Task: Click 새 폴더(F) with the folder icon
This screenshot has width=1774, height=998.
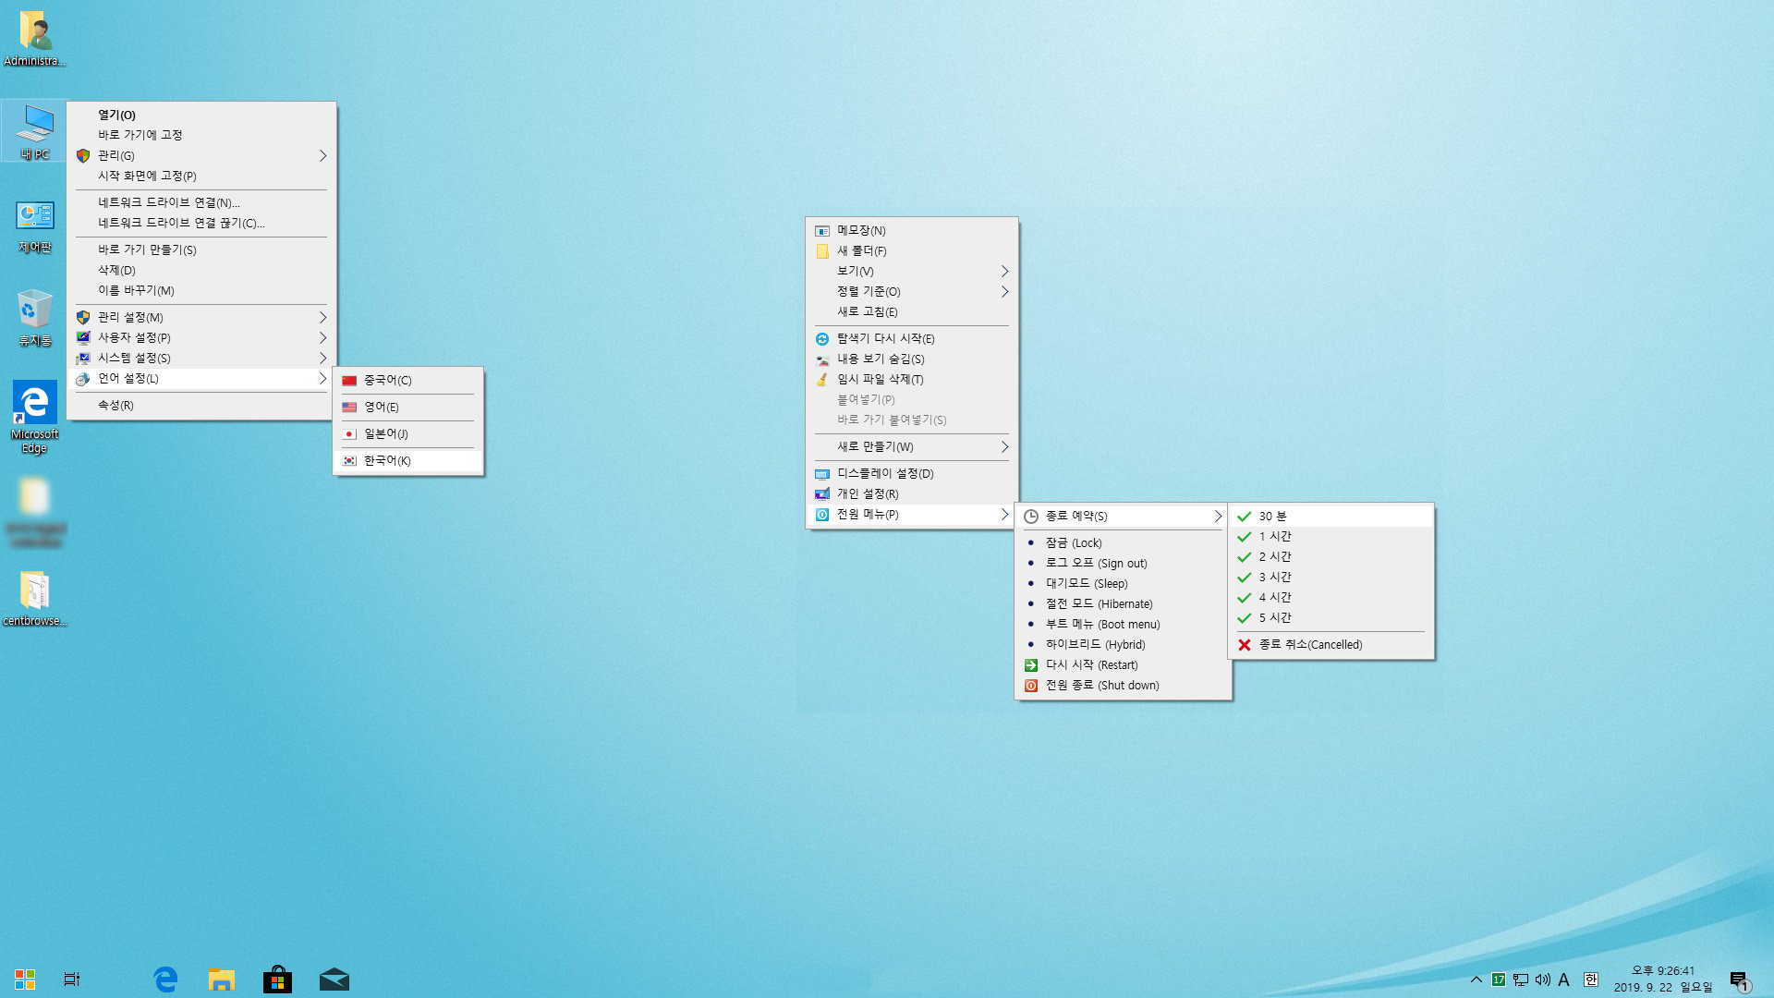Action: [x=912, y=250]
